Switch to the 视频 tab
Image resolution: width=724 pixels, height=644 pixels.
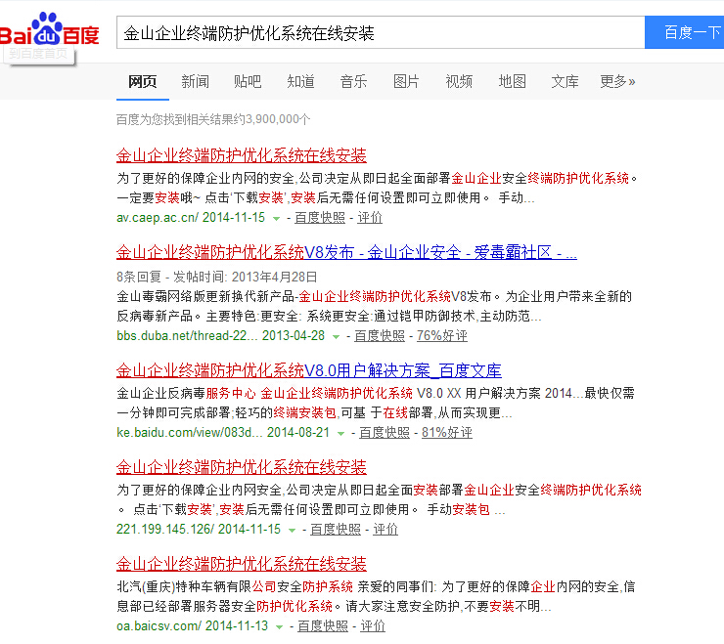tap(459, 82)
